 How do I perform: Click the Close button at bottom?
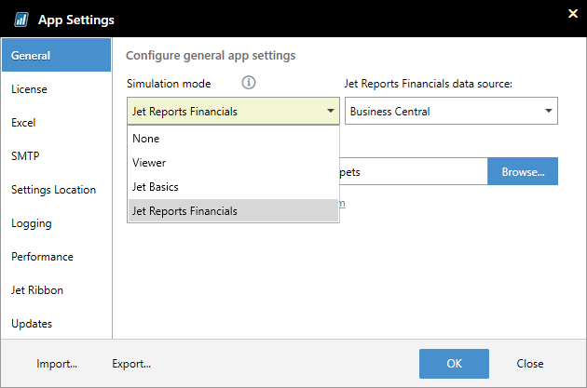pyautogui.click(x=530, y=363)
